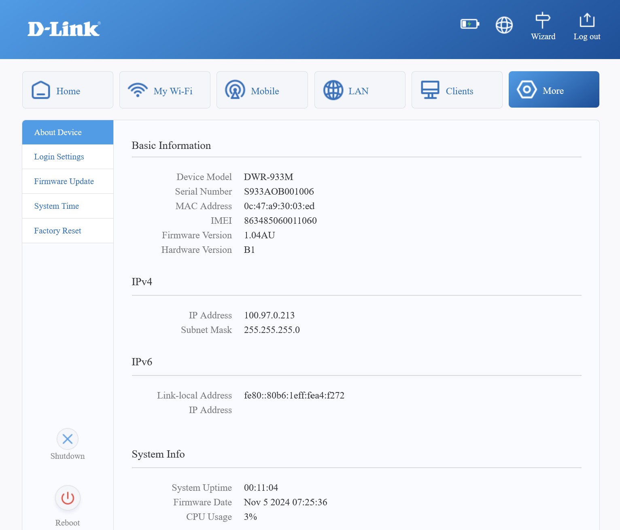Go to the Home tab

click(68, 90)
